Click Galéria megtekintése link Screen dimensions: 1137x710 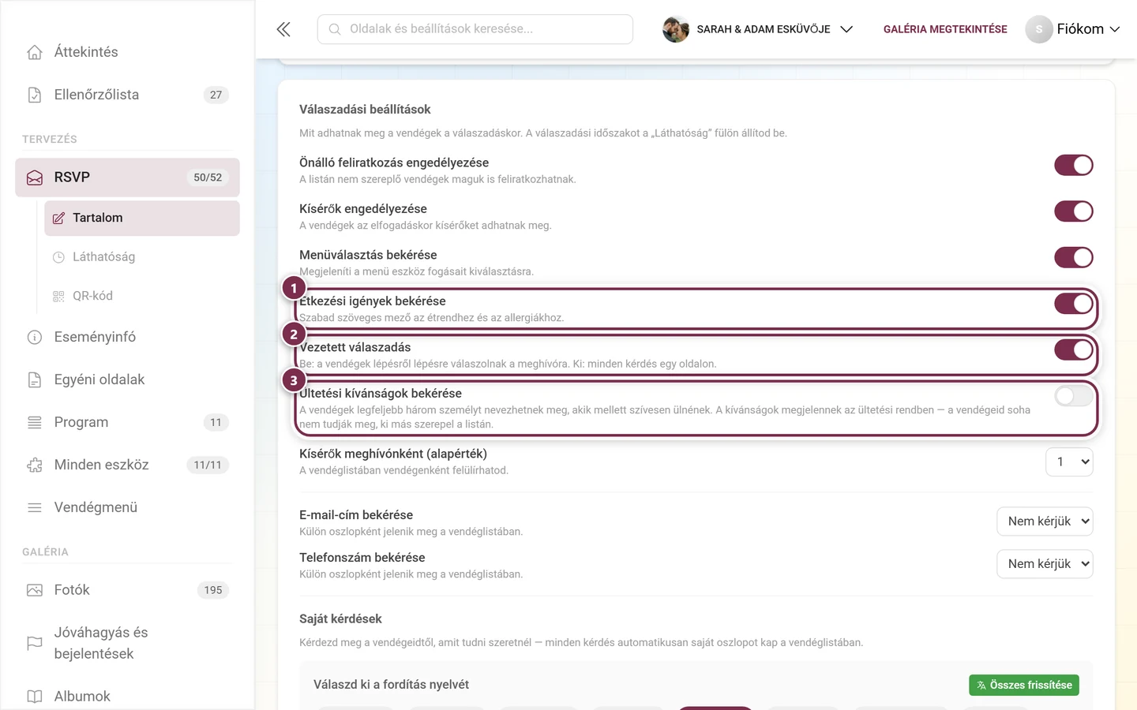click(x=945, y=29)
